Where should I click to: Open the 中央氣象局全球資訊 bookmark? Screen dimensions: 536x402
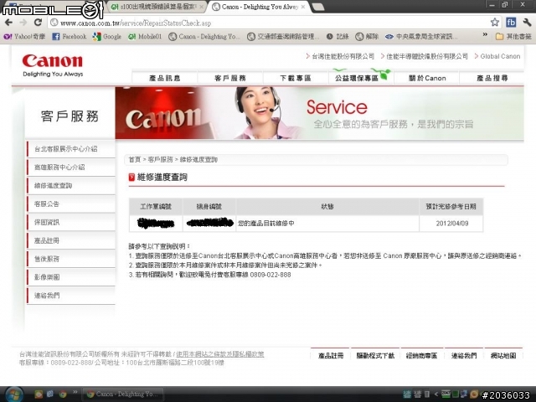pyautogui.click(x=421, y=36)
